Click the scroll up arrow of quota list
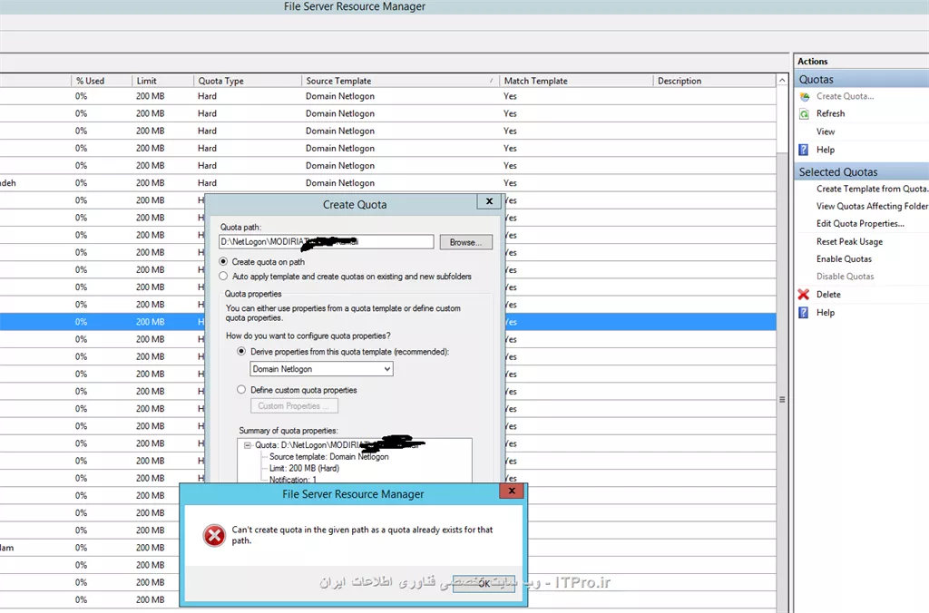The image size is (929, 613). 782,80
